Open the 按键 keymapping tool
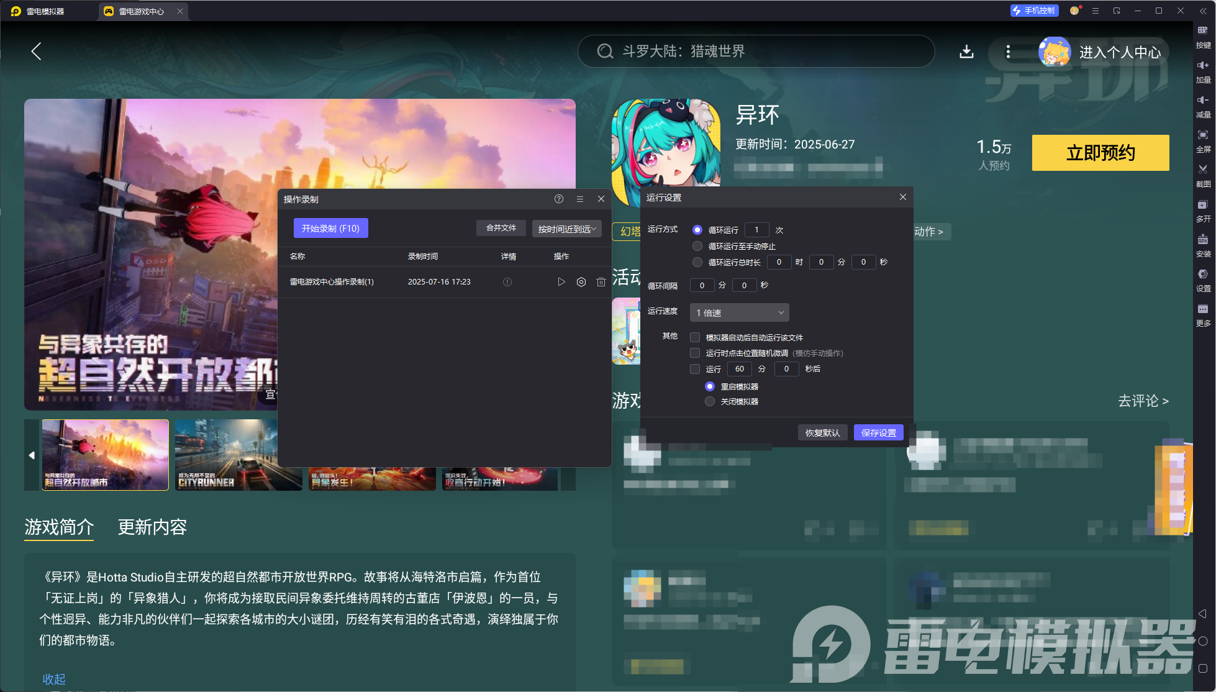Image resolution: width=1216 pixels, height=692 pixels. 1203,37
